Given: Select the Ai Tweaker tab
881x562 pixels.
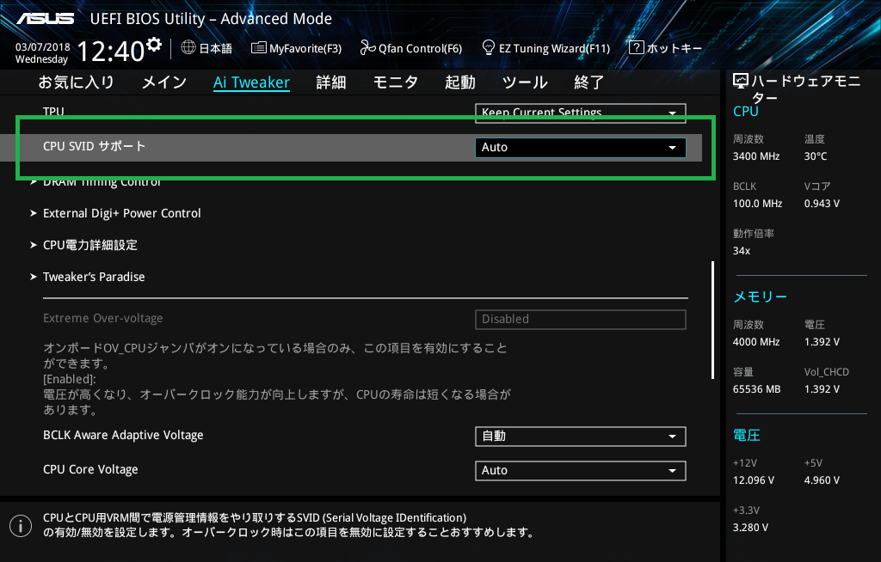Looking at the screenshot, I should tap(252, 82).
